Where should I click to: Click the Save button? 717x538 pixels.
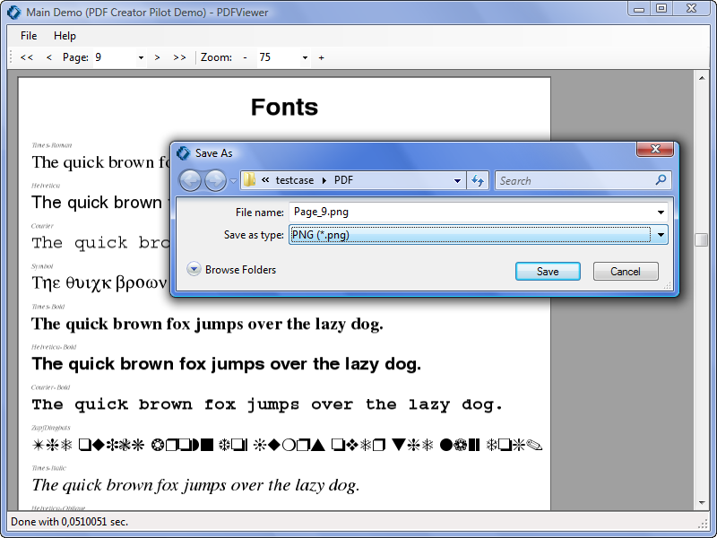[548, 272]
